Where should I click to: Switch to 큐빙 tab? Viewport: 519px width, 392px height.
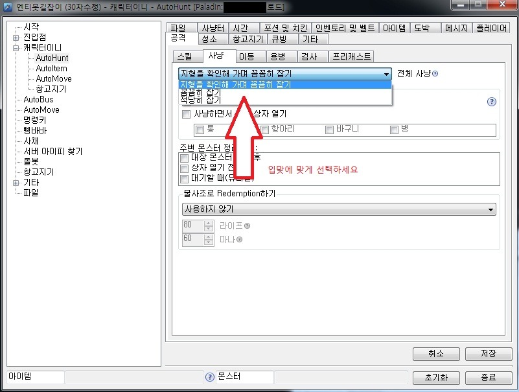point(283,39)
